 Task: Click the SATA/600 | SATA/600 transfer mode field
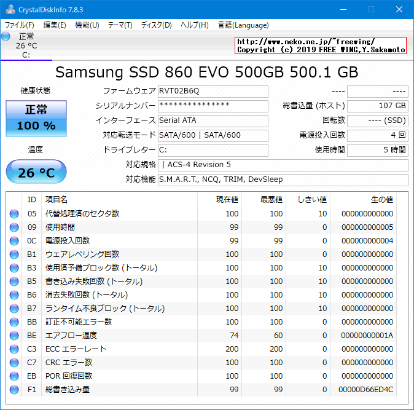coord(213,135)
